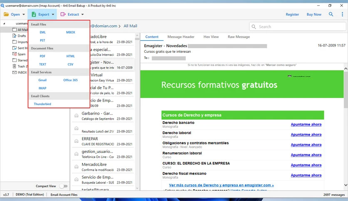Screen dimensions: 348x201
Task: Toggle the Compact View switch
Action: (63, 186)
